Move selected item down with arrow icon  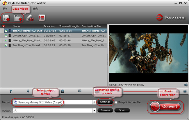28,91
